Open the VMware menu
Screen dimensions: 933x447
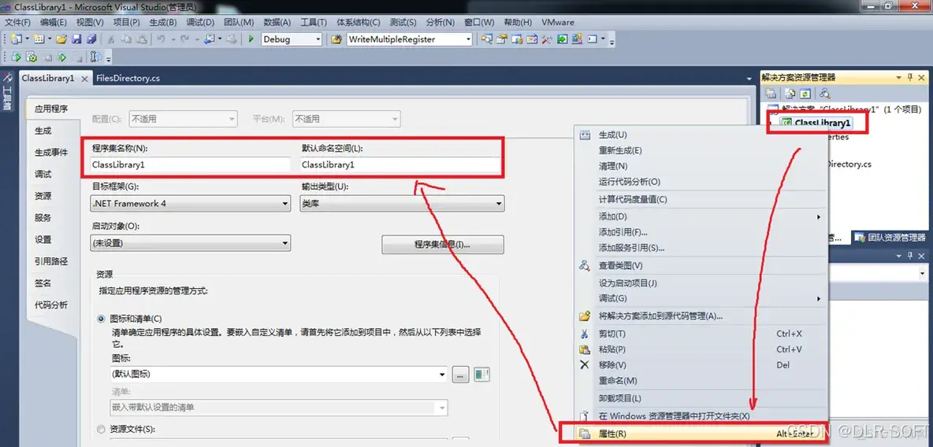(x=558, y=22)
